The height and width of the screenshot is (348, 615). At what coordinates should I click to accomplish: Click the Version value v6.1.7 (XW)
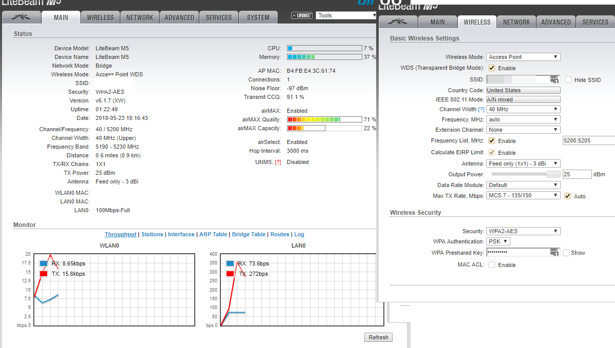click(110, 100)
